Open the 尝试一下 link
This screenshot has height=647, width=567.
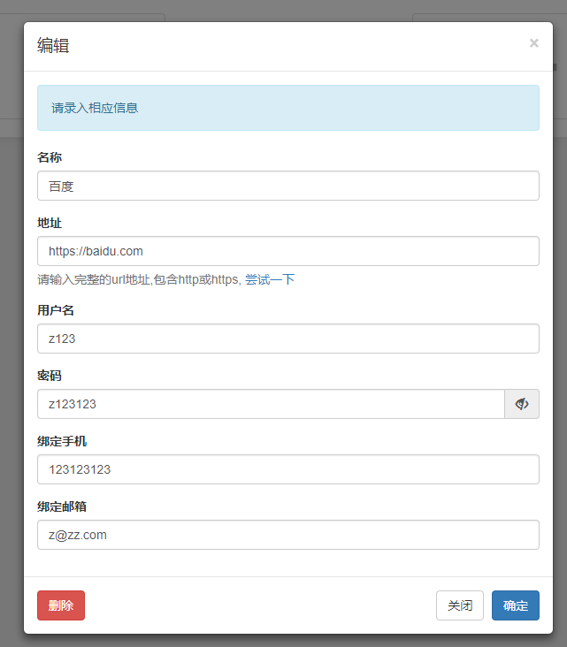(270, 279)
